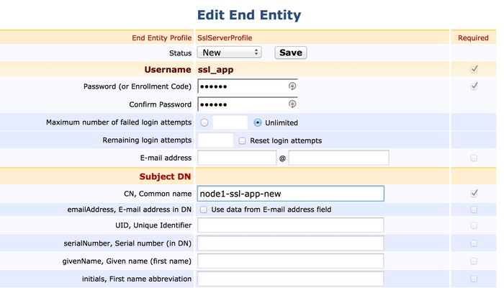
Task: Click key icon in Password field
Action: (x=292, y=86)
